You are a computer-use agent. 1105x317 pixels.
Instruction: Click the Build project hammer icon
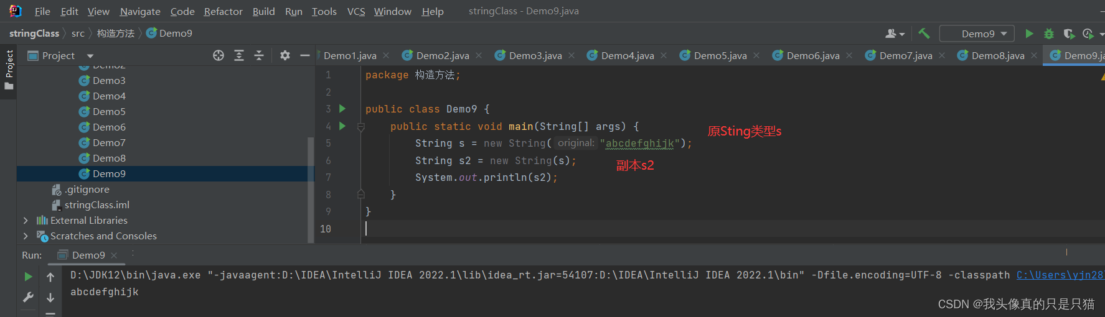point(924,34)
